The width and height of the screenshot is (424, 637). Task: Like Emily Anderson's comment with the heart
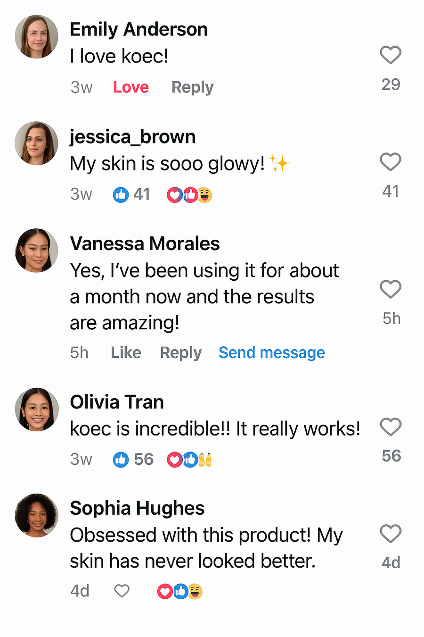(x=390, y=55)
